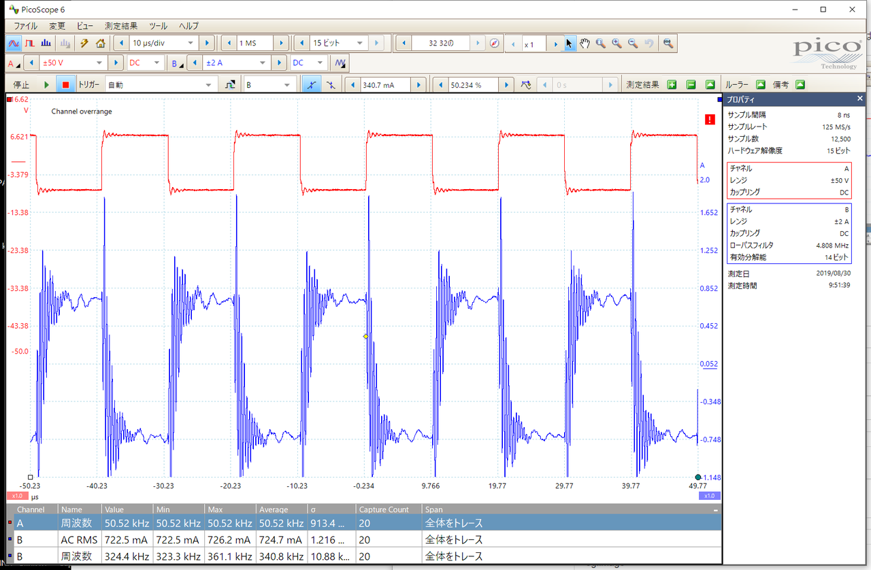
Task: Expand the trigger mode 自動 dropdown
Action: coord(210,85)
